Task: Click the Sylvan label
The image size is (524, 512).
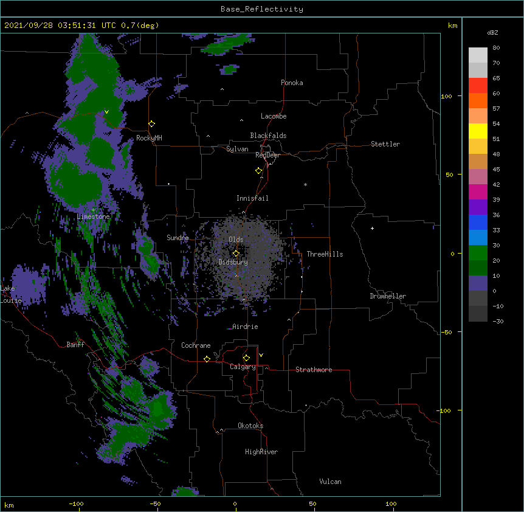Action: click(x=237, y=149)
